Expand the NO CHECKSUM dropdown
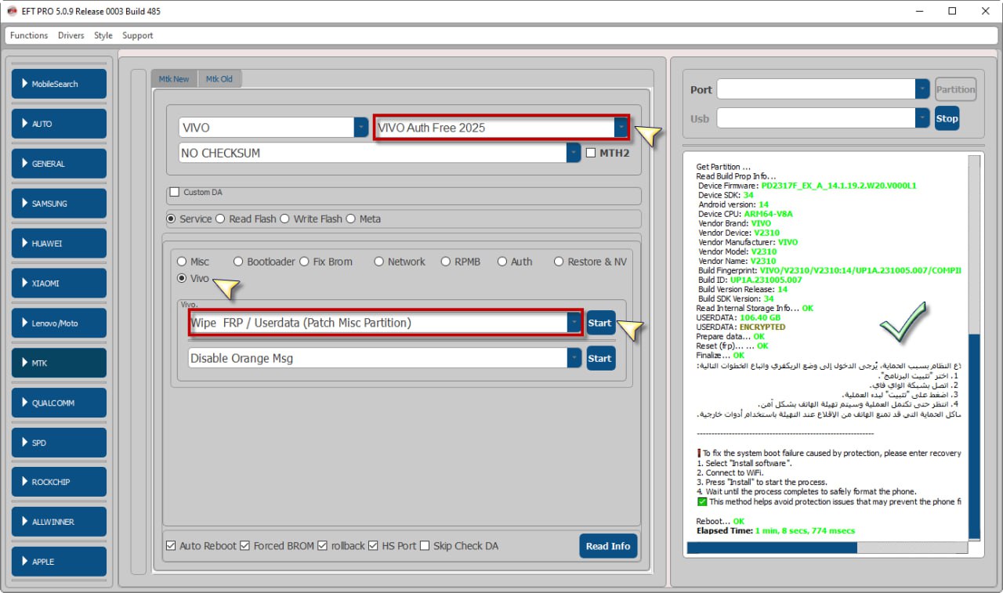 (x=574, y=153)
